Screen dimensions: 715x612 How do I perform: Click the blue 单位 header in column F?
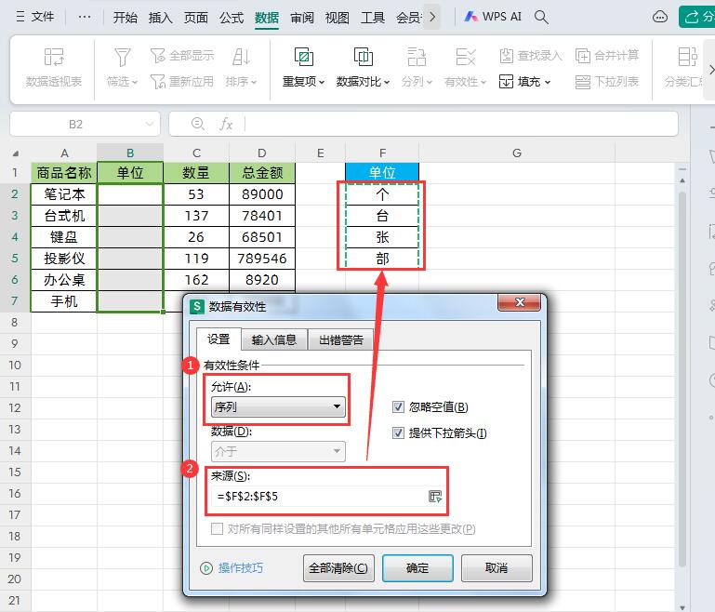[381, 172]
